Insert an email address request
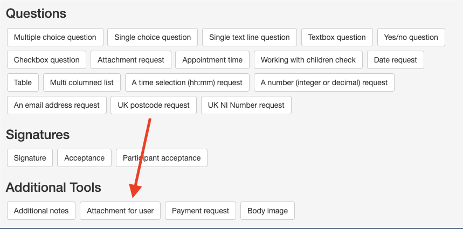This screenshot has width=463, height=229. 57,105
